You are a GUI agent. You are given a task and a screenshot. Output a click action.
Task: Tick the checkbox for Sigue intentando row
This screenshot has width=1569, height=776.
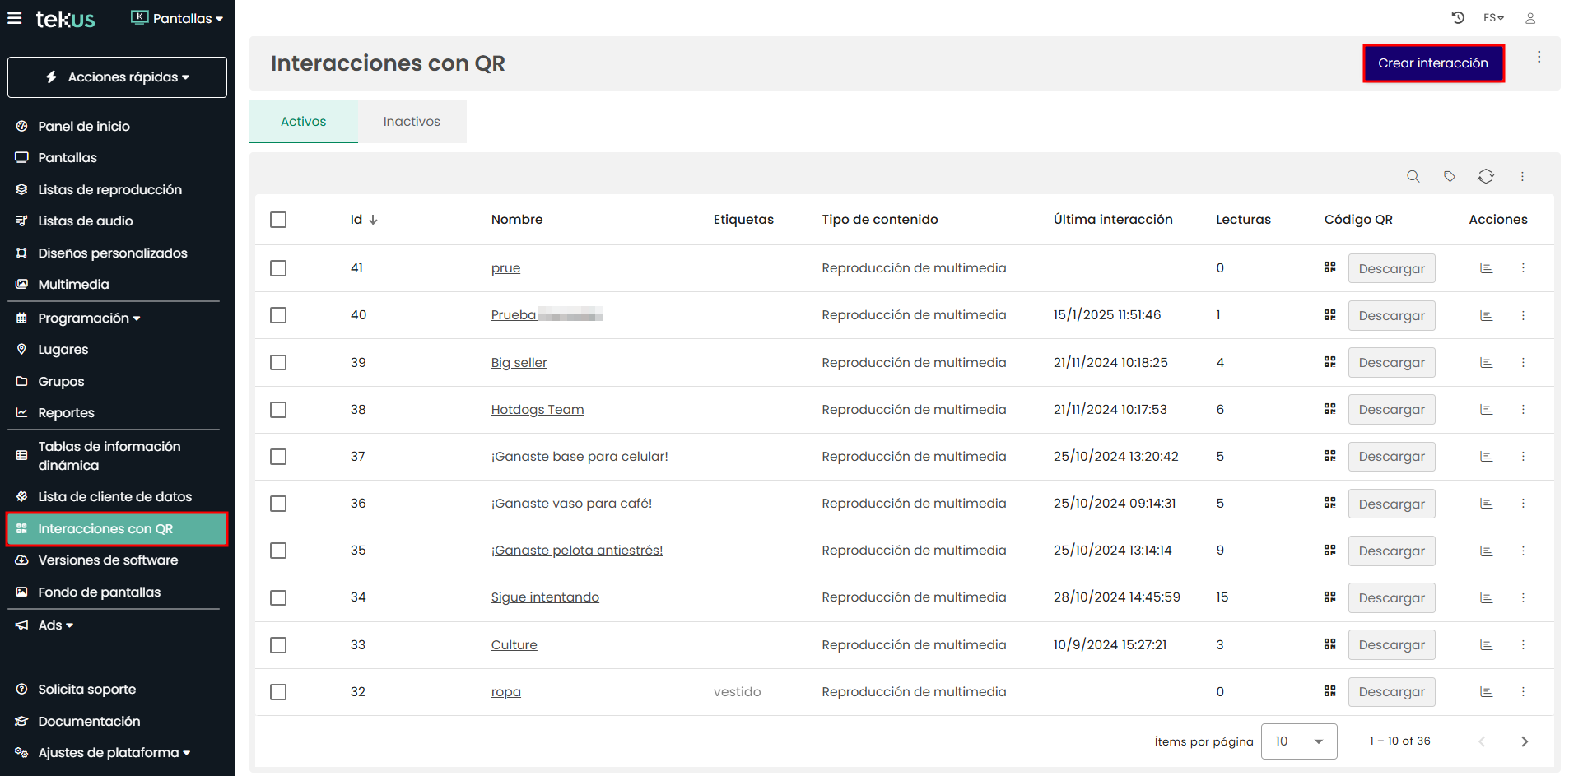tap(278, 597)
